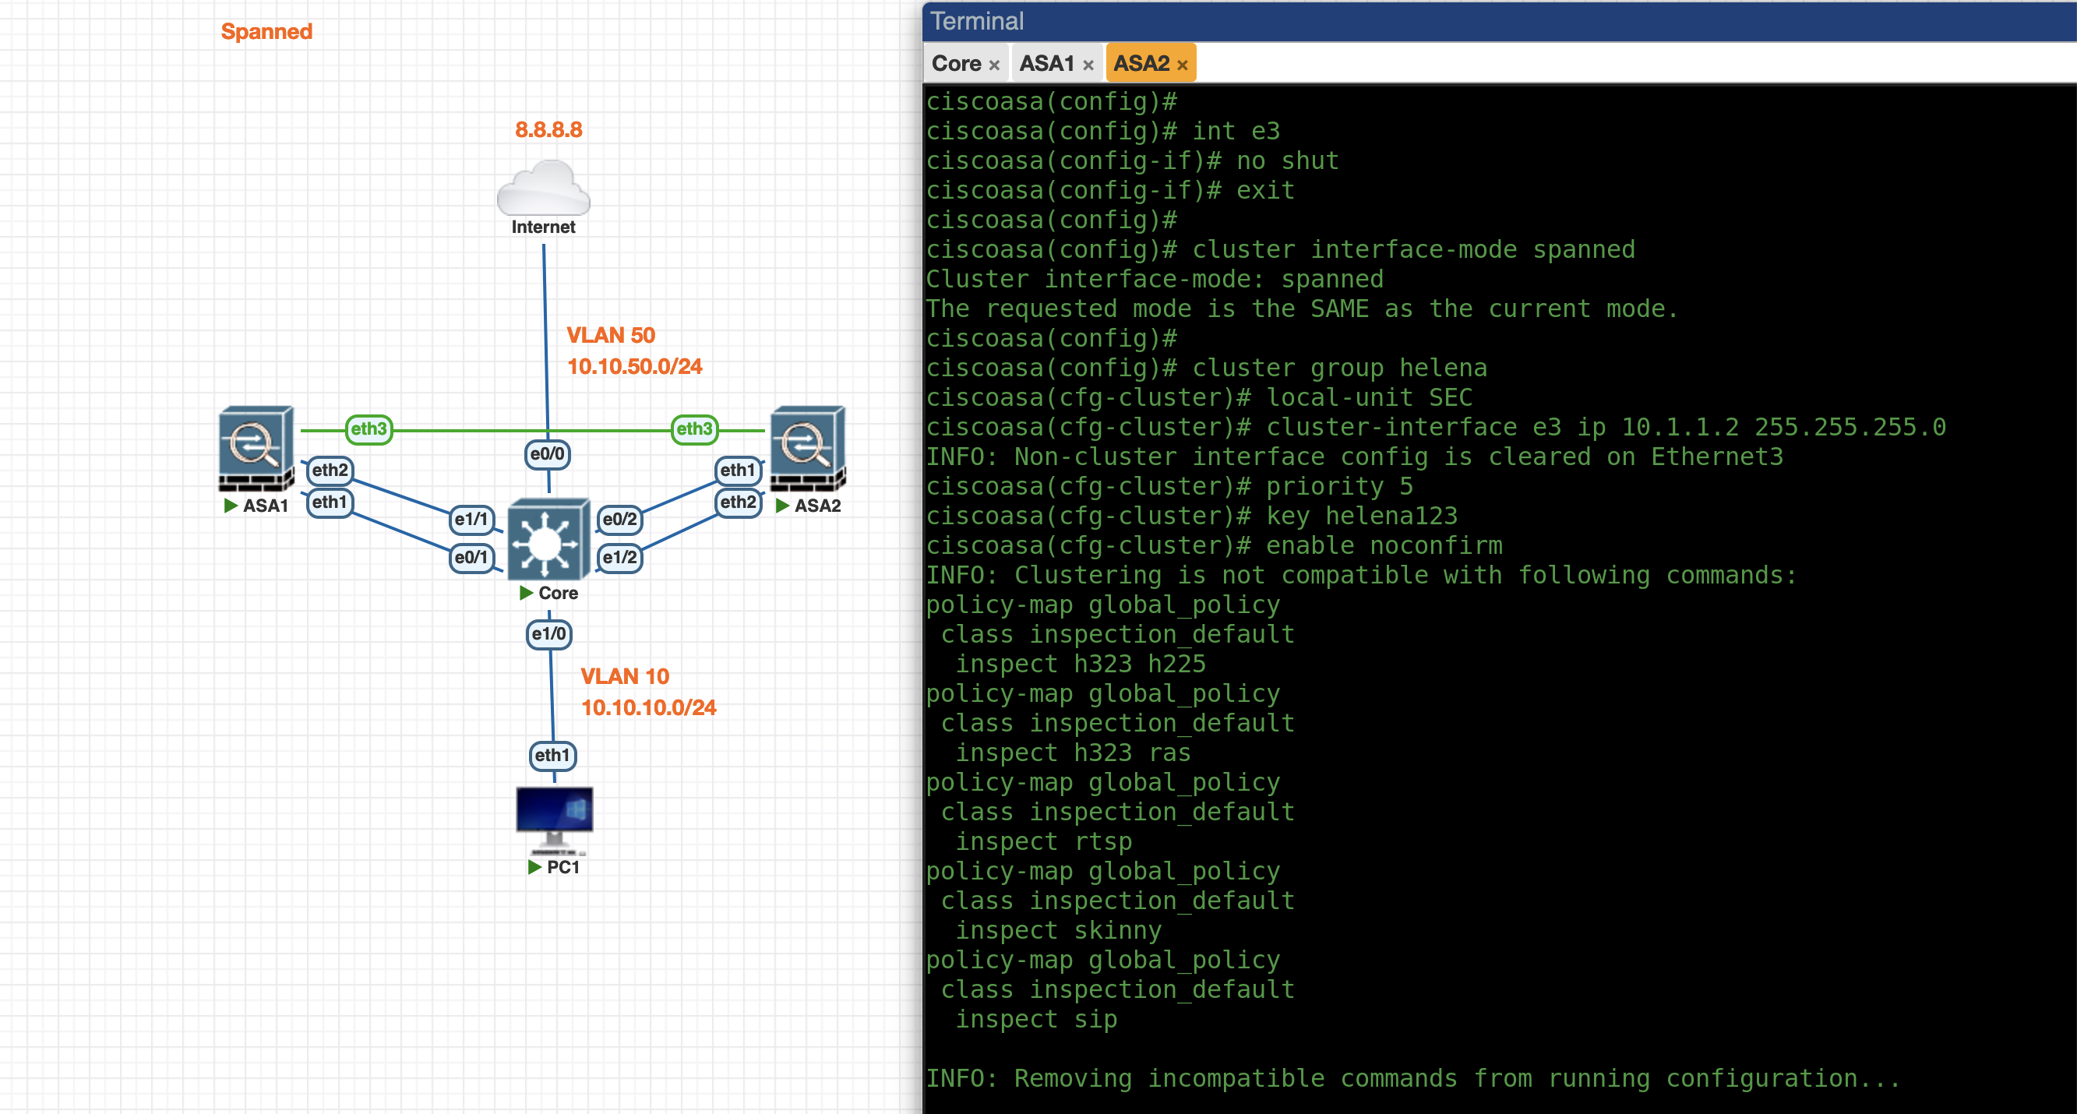Screen dimensions: 2077x1114
Task: Click the Terminal window title bar
Action: coord(1451,21)
